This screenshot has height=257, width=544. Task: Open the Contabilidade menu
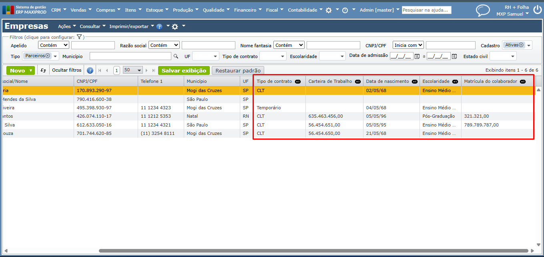point(305,10)
